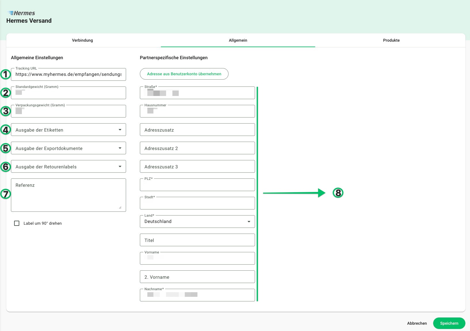
Task: Click into the Referenz text area
Action: (68, 195)
